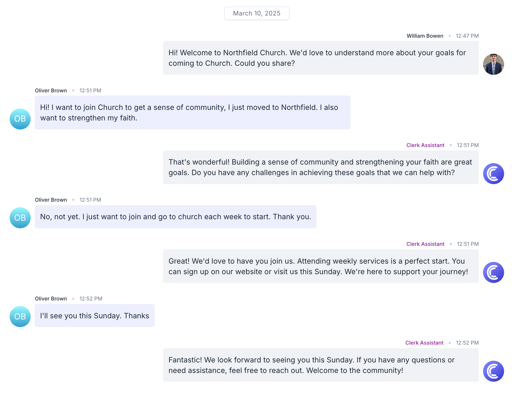The height and width of the screenshot is (394, 512).
Task: Open William Bowen's sender name
Action: (425, 36)
